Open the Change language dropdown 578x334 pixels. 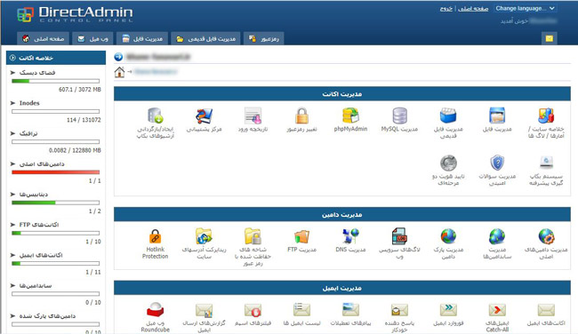point(525,8)
